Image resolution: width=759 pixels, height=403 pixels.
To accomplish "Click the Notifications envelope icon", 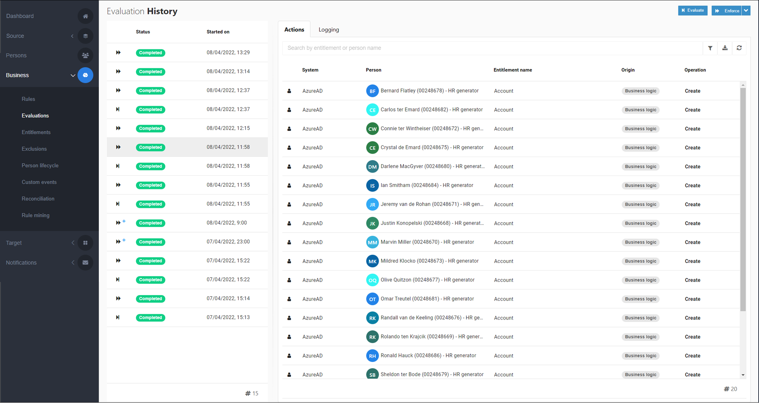I will [85, 263].
